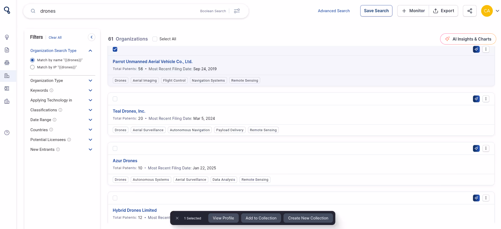
Task: Click the share icon button
Action: click(470, 11)
